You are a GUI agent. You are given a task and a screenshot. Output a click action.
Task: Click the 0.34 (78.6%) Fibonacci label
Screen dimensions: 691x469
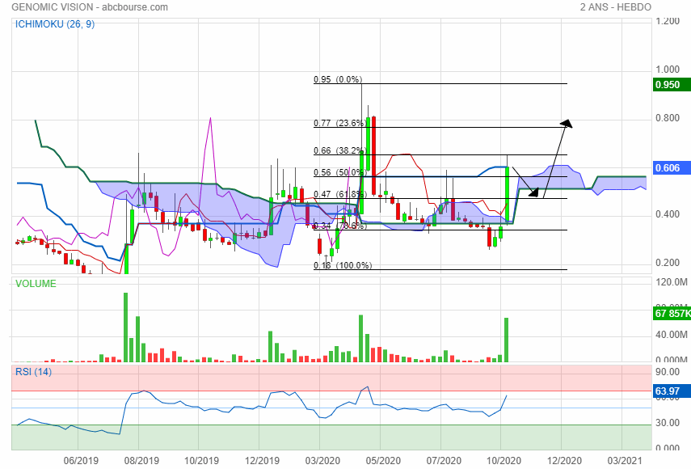point(339,226)
